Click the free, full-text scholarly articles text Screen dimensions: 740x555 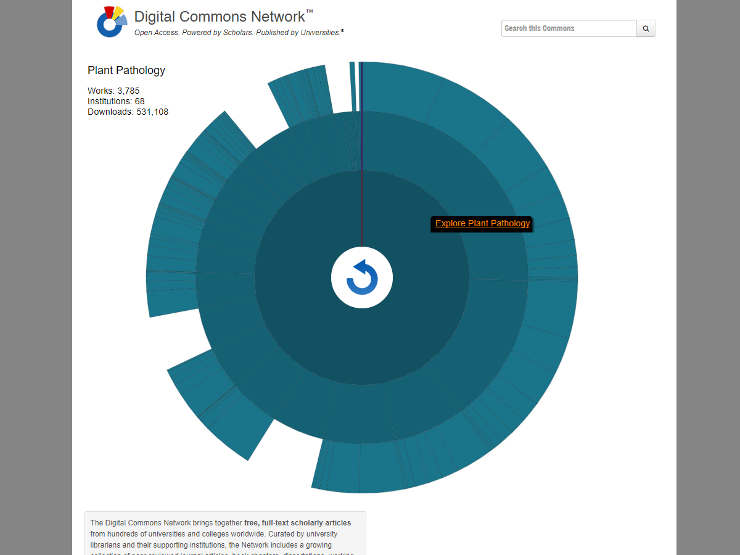pyautogui.click(x=297, y=523)
